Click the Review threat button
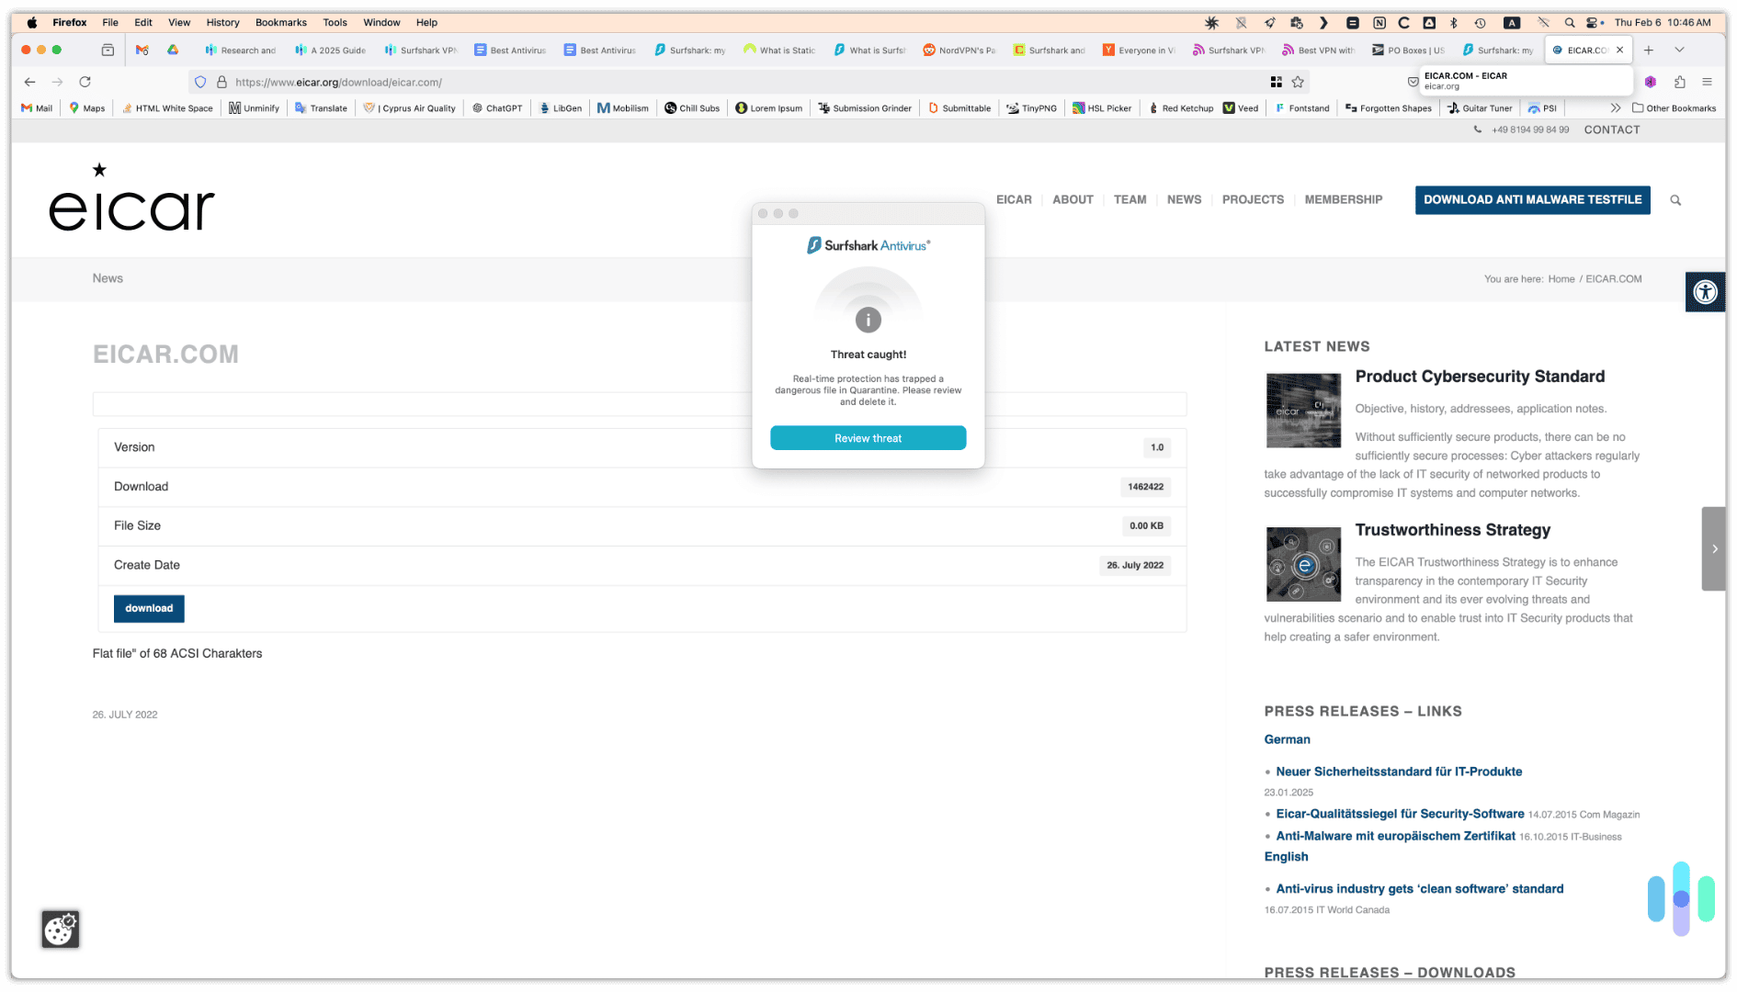The image size is (1737, 992). [868, 438]
